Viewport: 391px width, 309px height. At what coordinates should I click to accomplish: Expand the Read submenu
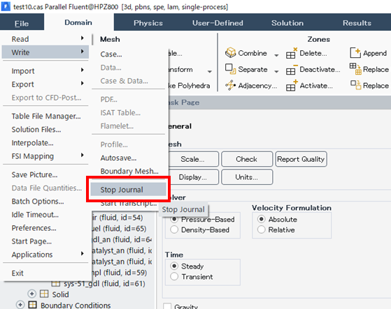click(83, 38)
